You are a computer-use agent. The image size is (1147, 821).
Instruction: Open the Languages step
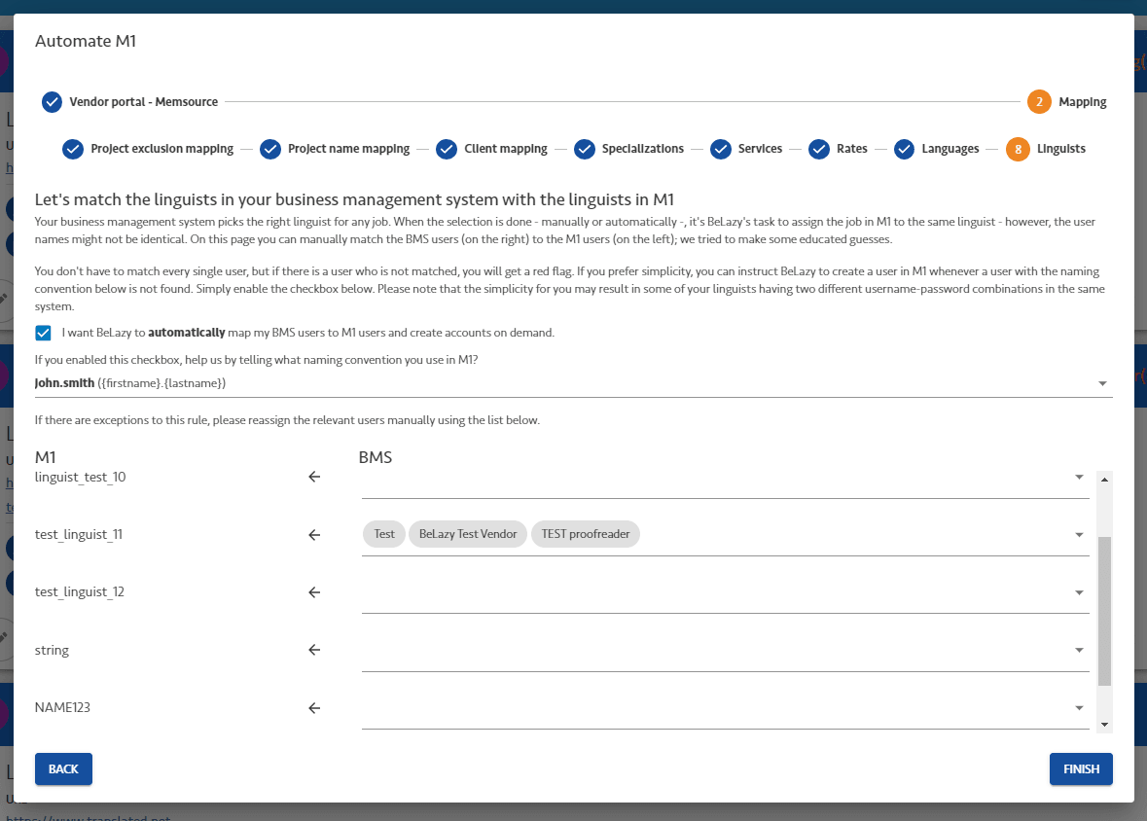(x=950, y=149)
